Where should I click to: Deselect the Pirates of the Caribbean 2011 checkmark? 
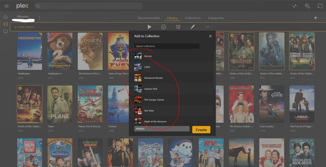coord(292,35)
